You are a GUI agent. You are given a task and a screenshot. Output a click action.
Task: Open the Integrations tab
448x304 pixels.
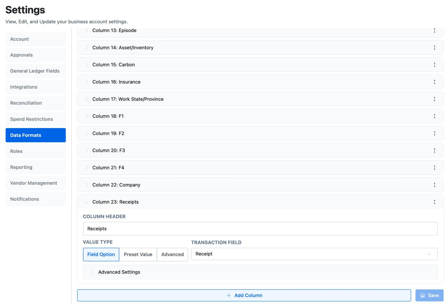pos(35,87)
